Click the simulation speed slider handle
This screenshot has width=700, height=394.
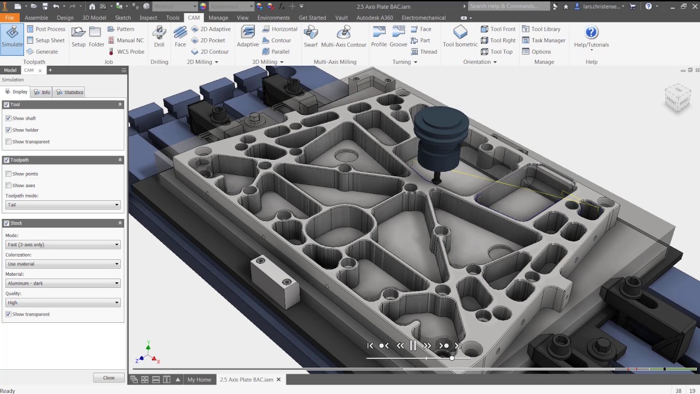pos(452,358)
